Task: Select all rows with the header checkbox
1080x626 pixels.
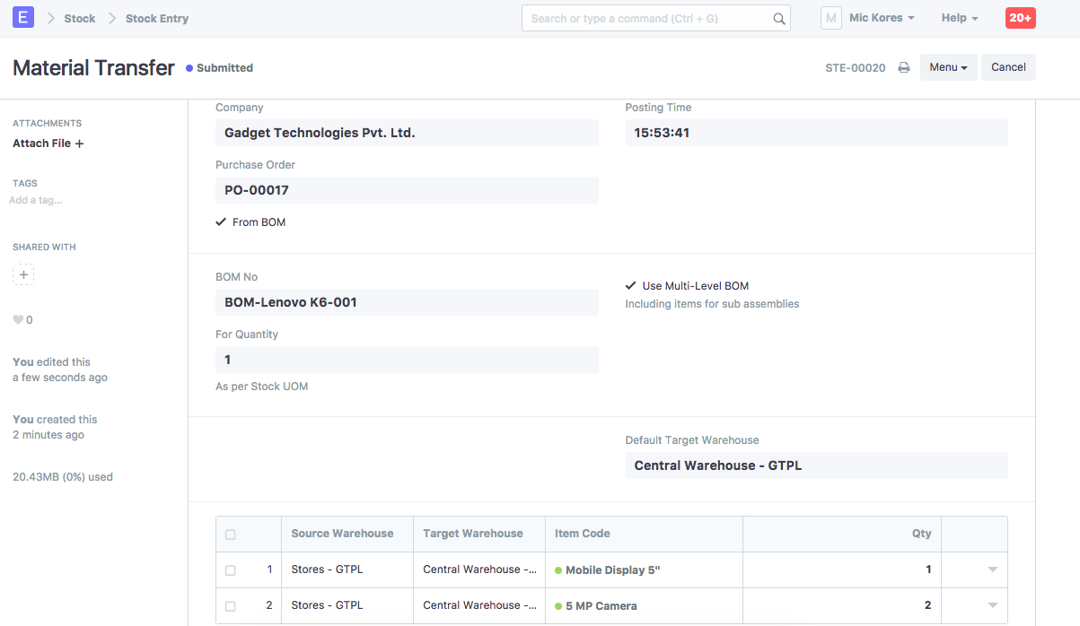Action: (231, 535)
